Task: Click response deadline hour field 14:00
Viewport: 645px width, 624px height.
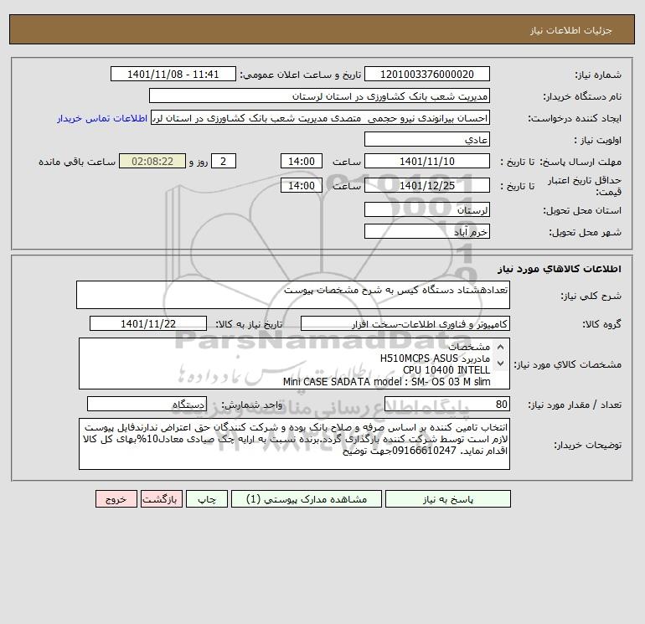Action: click(x=301, y=162)
